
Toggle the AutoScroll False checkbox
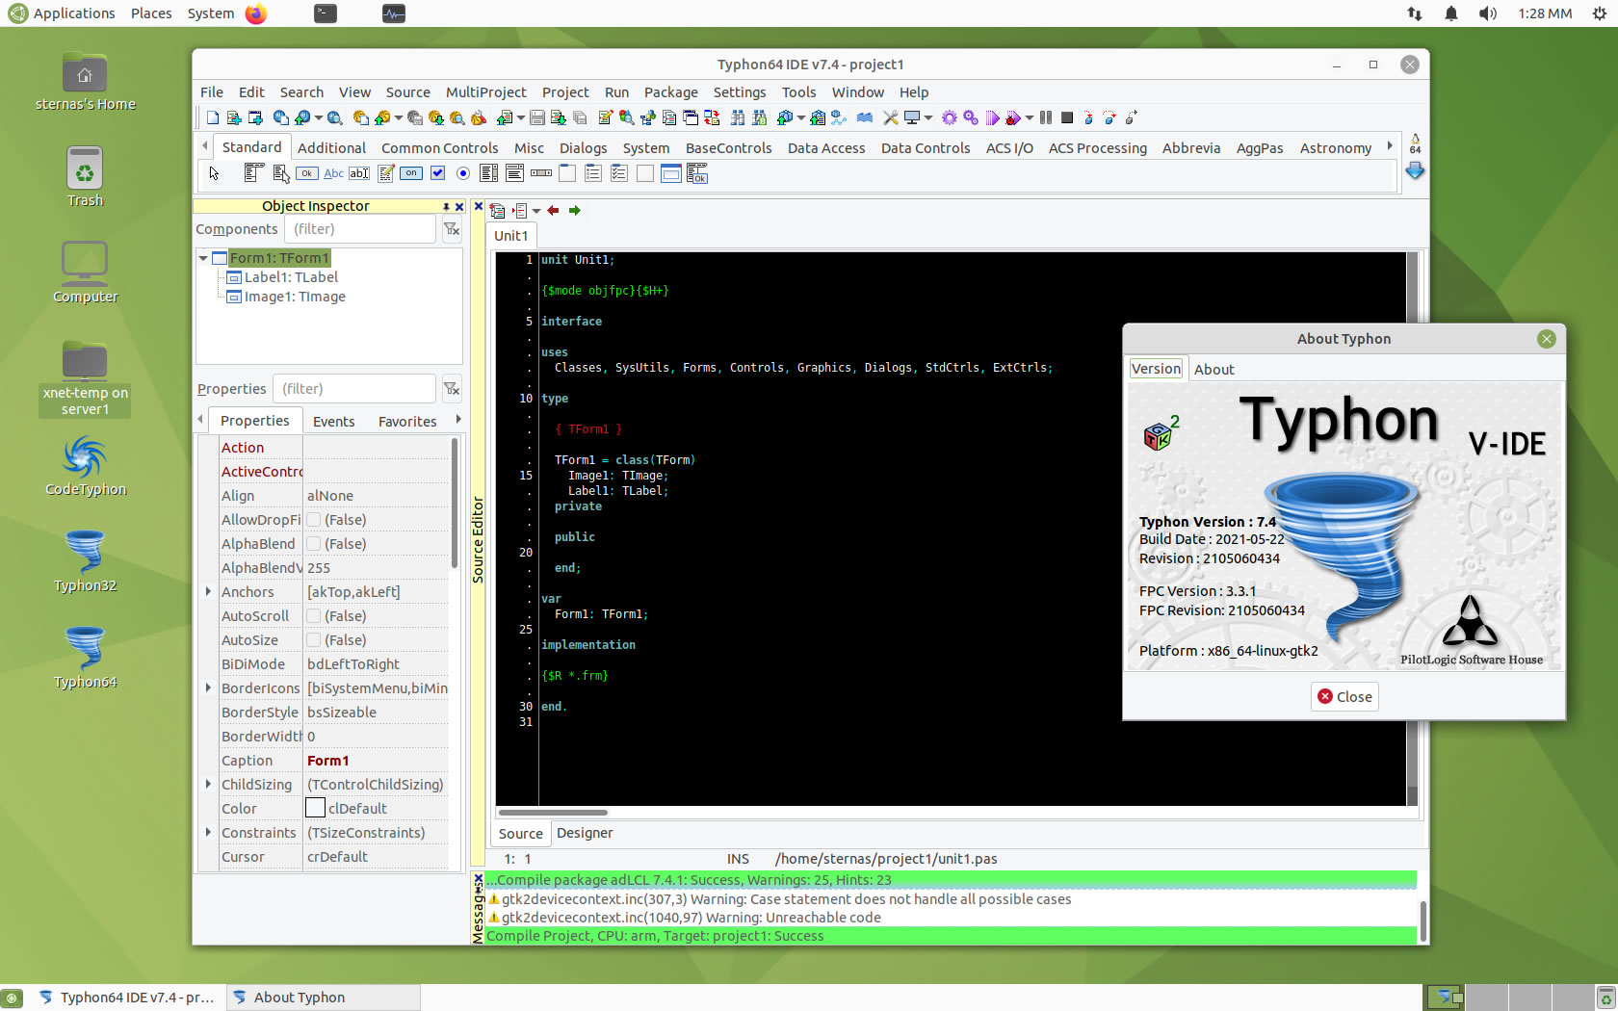pos(313,616)
